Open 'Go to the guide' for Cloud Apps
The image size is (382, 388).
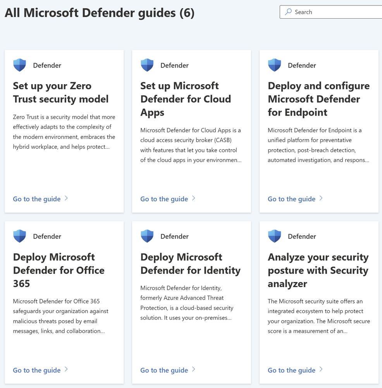[x=164, y=199]
